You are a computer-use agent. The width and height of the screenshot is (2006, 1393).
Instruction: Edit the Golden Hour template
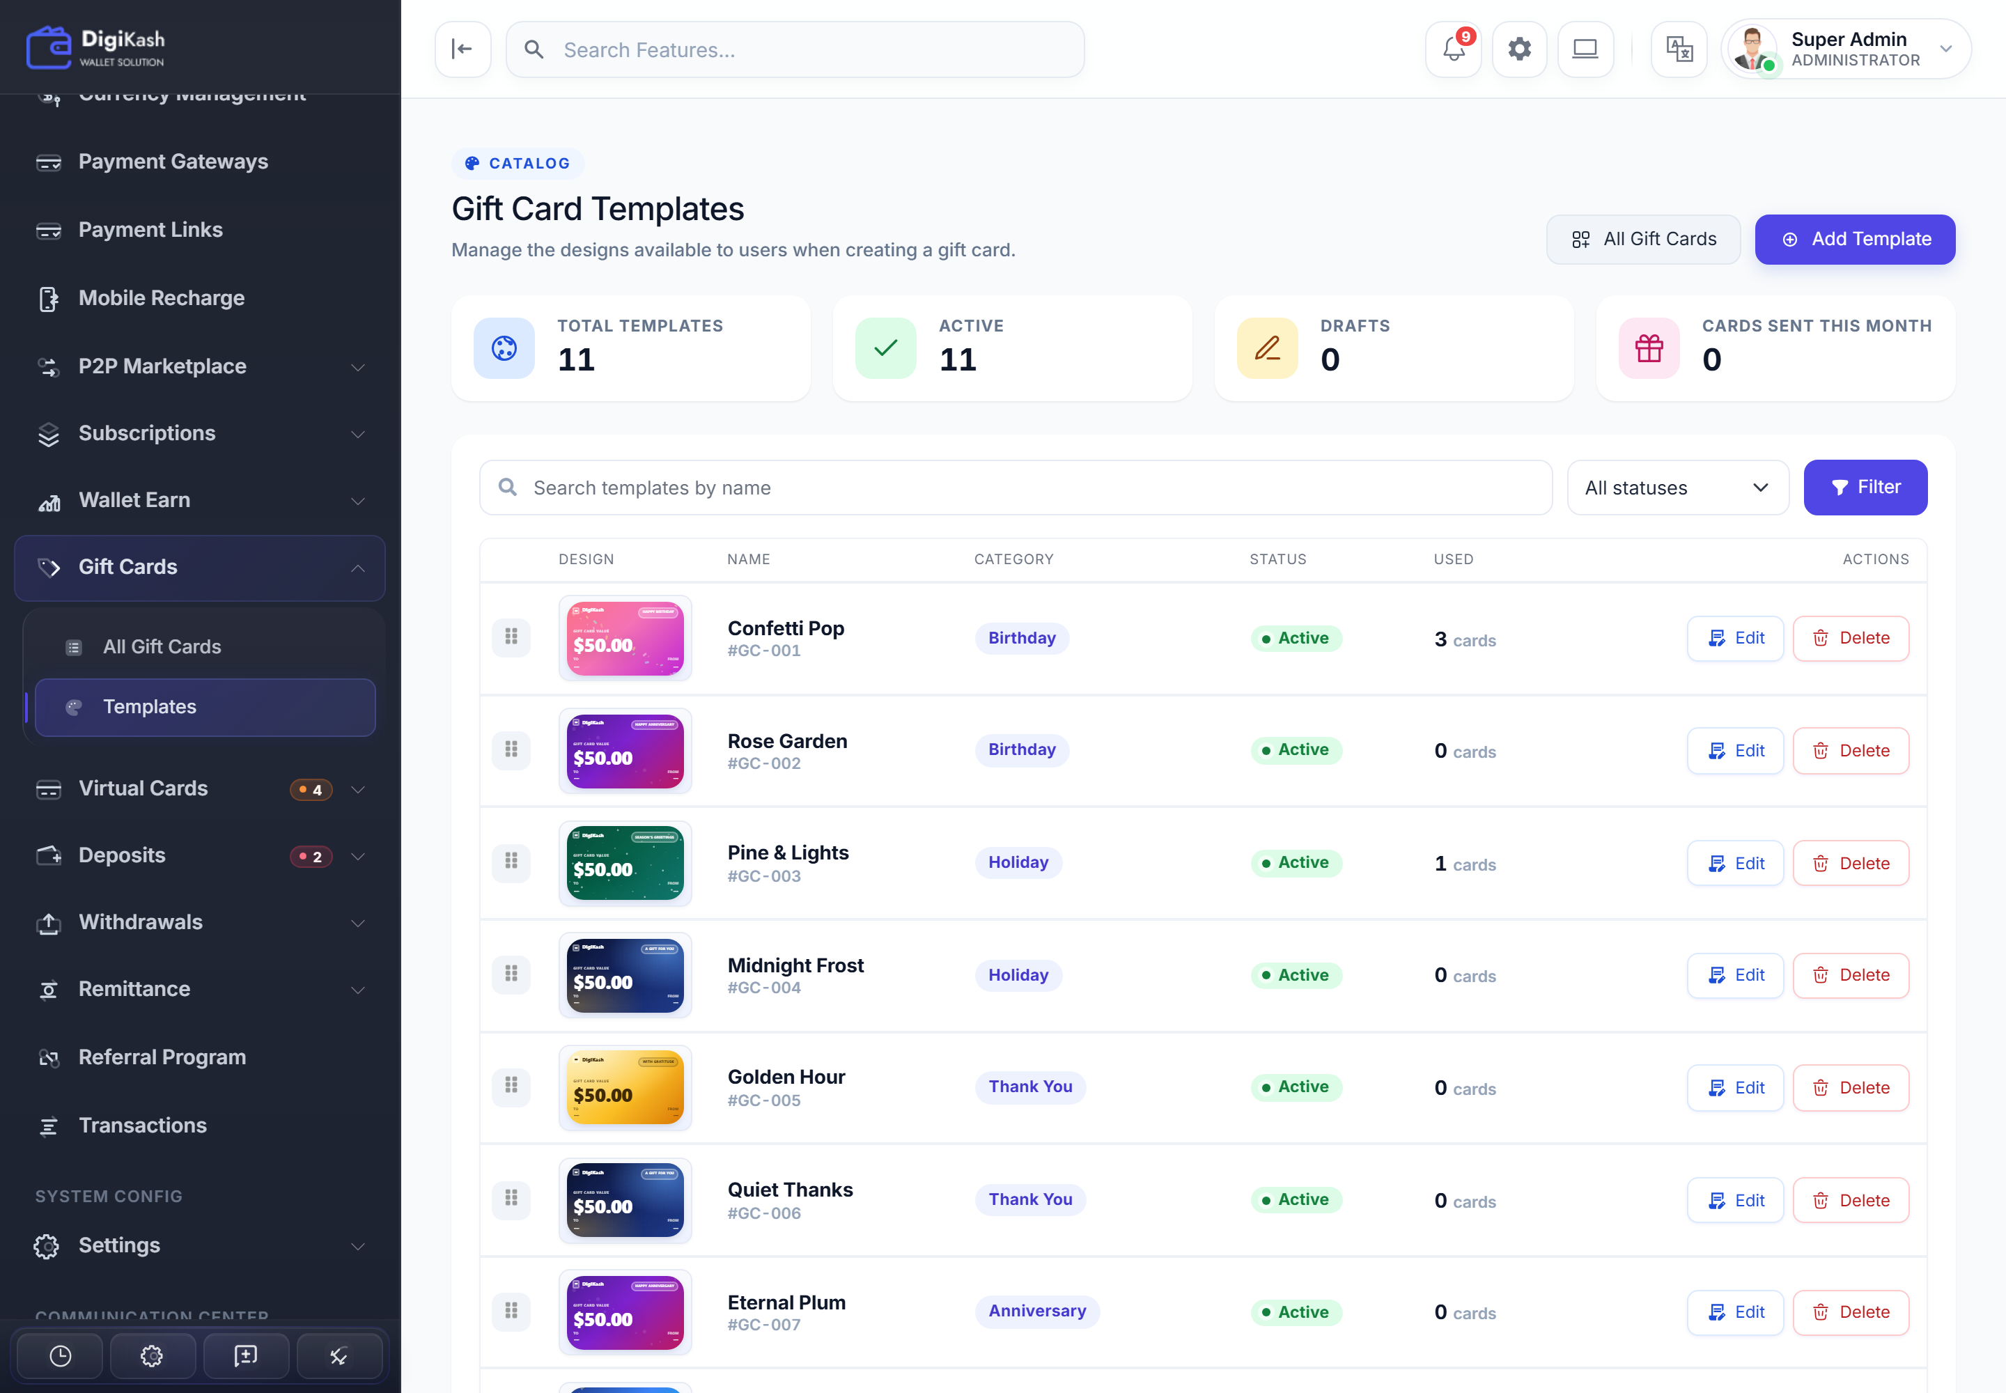coord(1734,1087)
